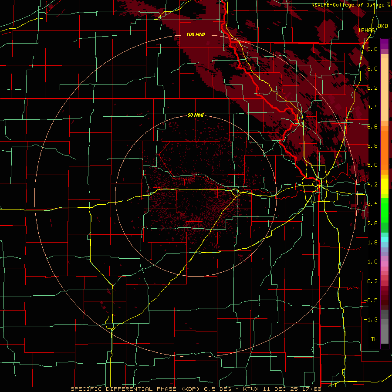392x392 pixels.
Task: Pick the bright green swatch on color bar
Action: coord(385,211)
